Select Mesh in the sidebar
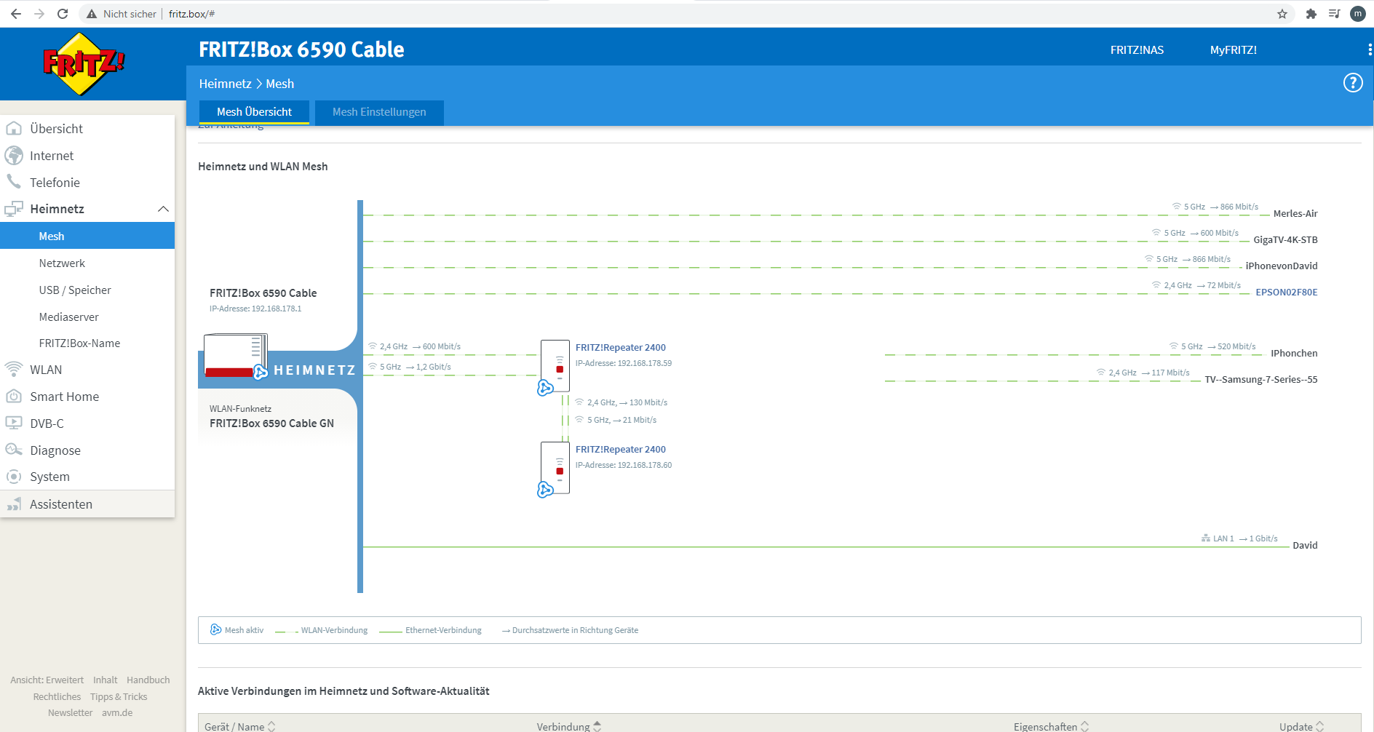This screenshot has width=1374, height=732. tap(87, 236)
